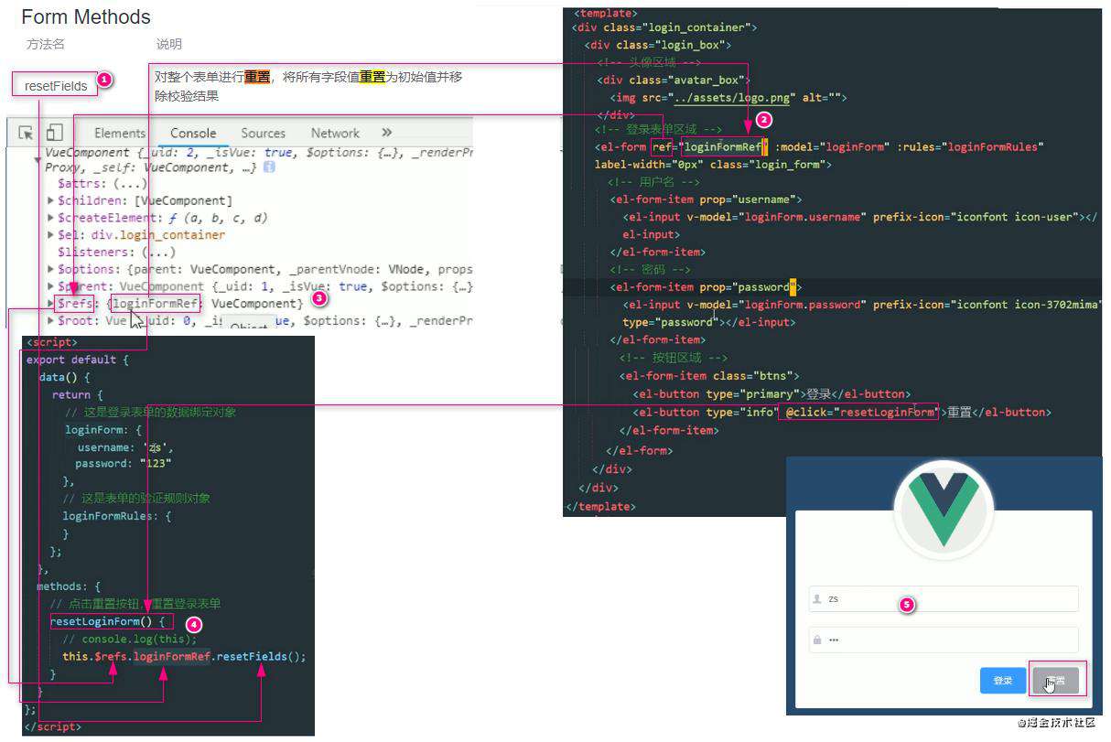This screenshot has height=742, width=1111.
Task: Click numbered marker 4 beside resetLoginForm
Action: (192, 623)
